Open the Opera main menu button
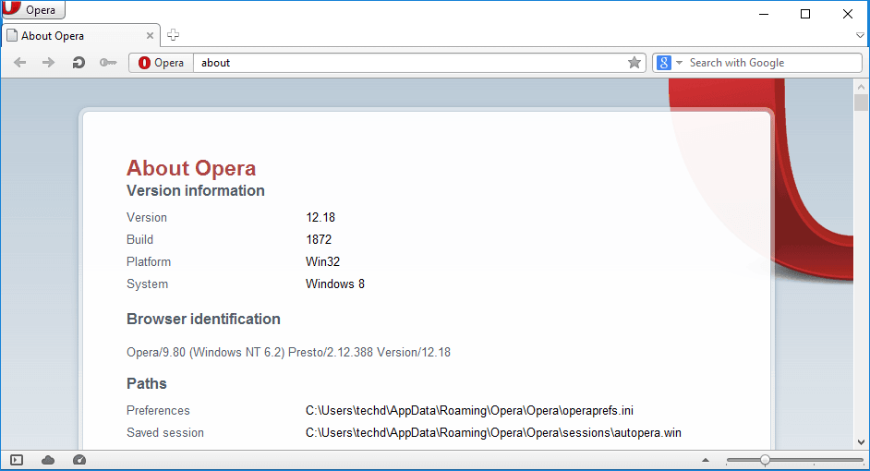The height and width of the screenshot is (471, 870). (33, 9)
